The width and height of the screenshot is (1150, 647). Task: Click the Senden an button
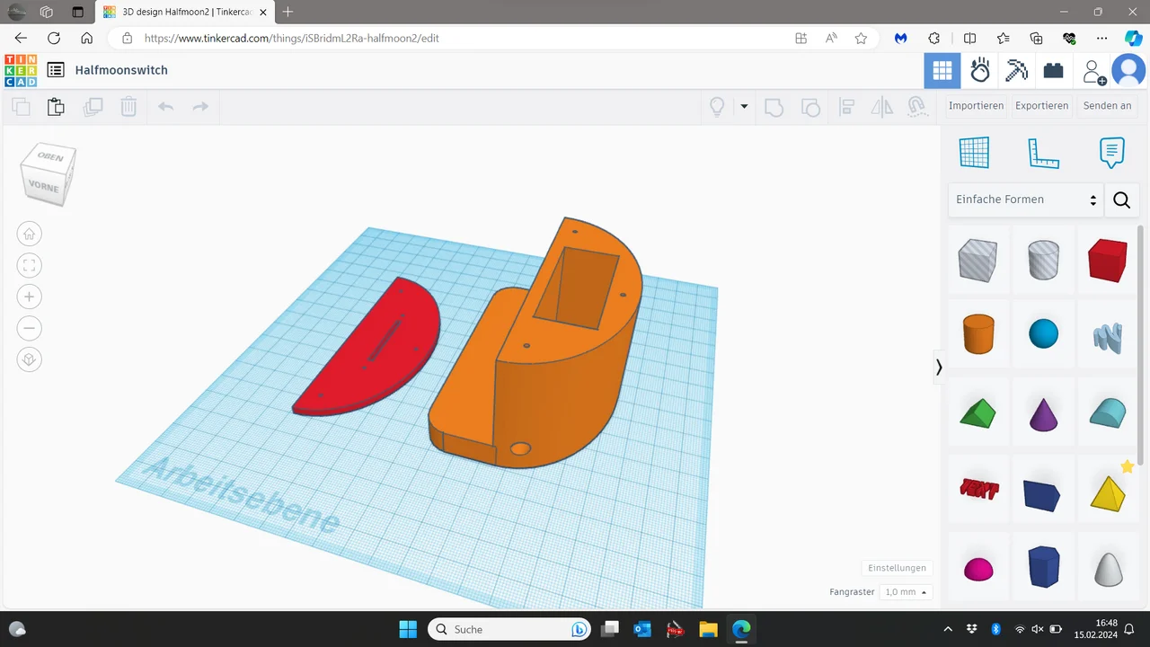[x=1107, y=106]
